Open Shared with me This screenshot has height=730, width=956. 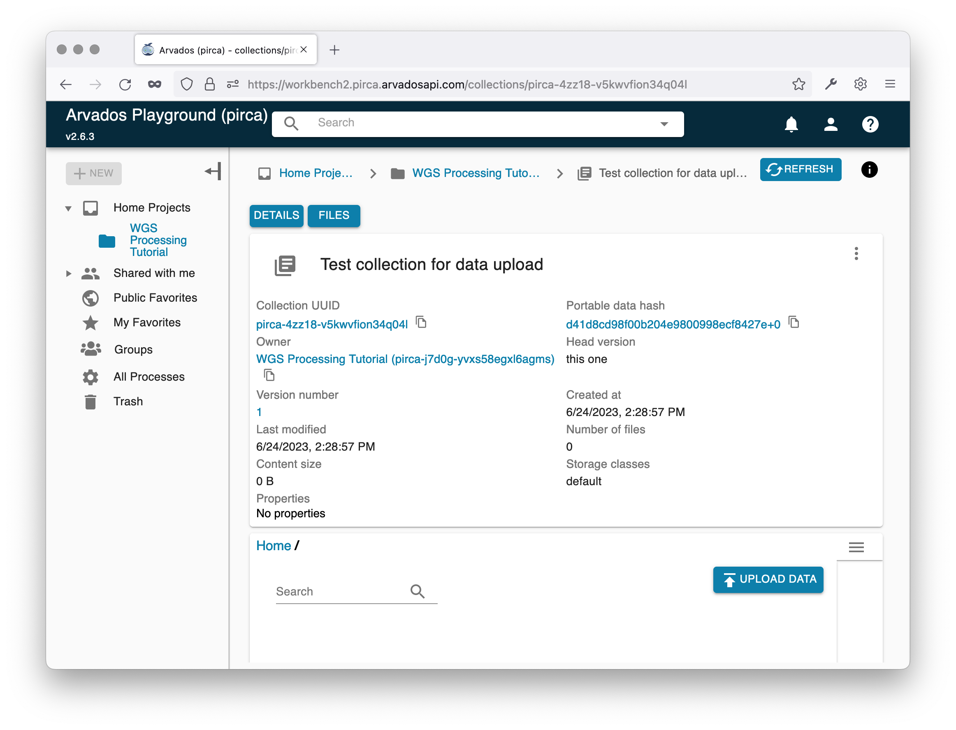pos(154,273)
